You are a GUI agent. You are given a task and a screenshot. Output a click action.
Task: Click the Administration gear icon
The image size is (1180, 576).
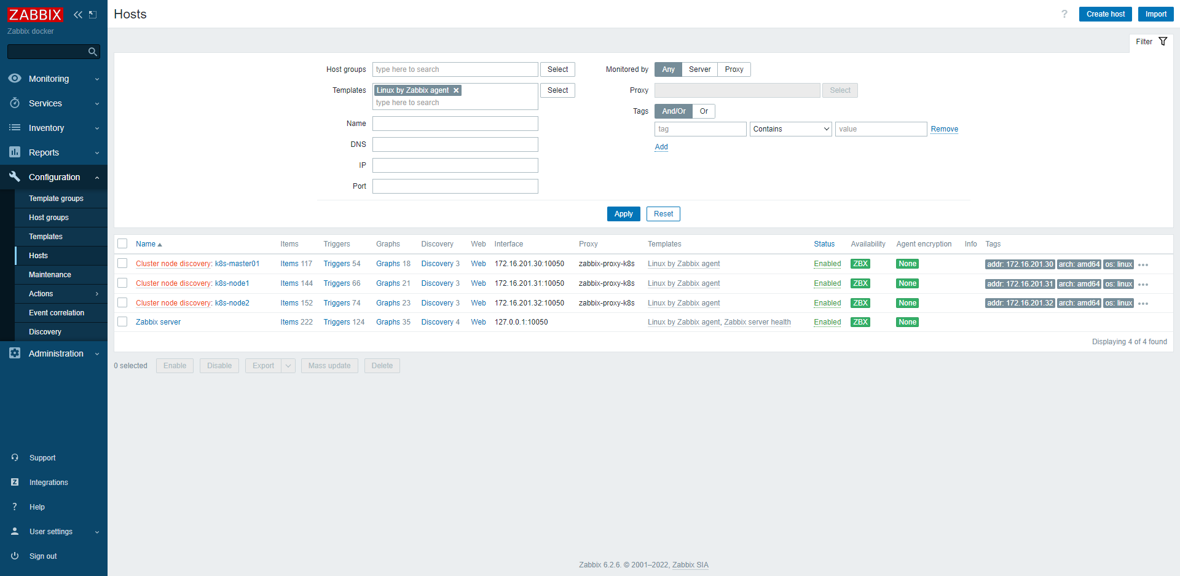click(15, 353)
